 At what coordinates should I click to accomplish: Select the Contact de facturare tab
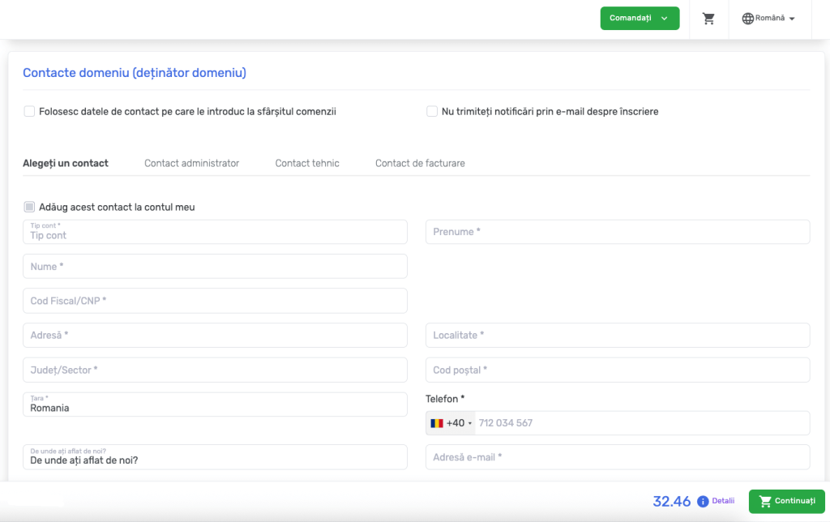[x=420, y=163]
